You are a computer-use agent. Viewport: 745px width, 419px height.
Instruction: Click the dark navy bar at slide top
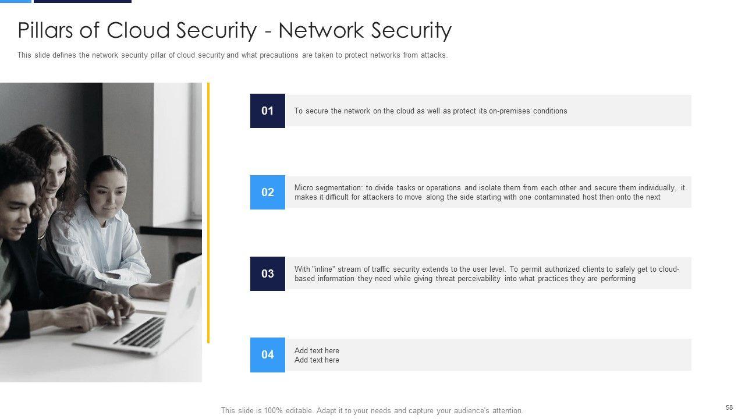(83, 1)
